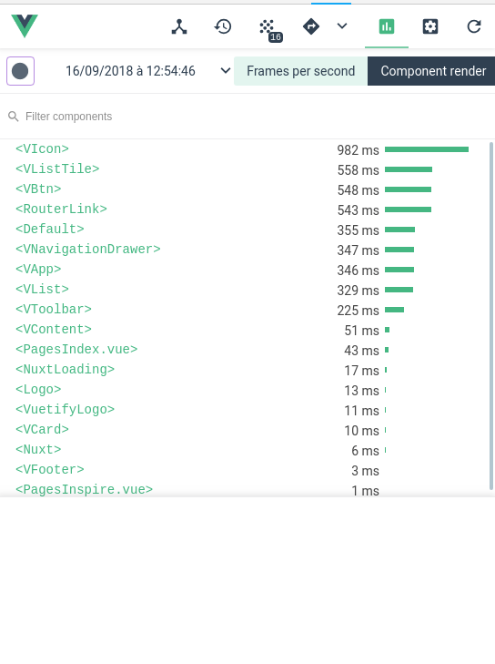Viewport: 495px width, 664px height.
Task: Select the <VuetifyLogo> component row
Action: 245,410
